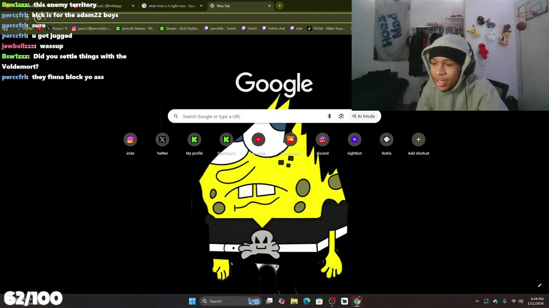Image resolution: width=549 pixels, height=308 pixels.
Task: Open the SoundCloud shortcut tile
Action: click(x=290, y=144)
